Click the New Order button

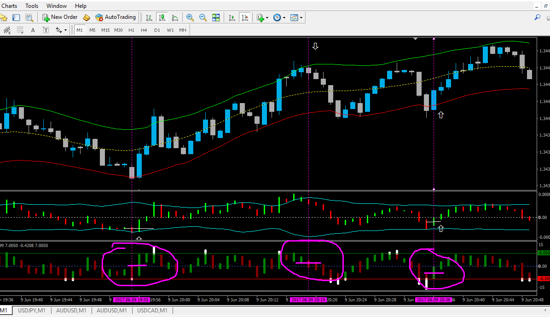click(60, 17)
